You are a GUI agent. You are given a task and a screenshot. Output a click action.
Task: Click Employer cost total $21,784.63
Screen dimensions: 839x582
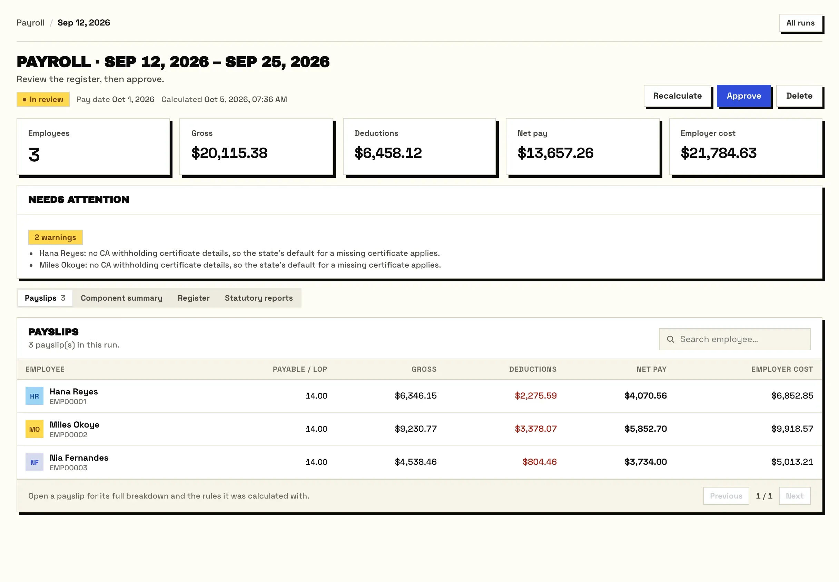(x=719, y=153)
